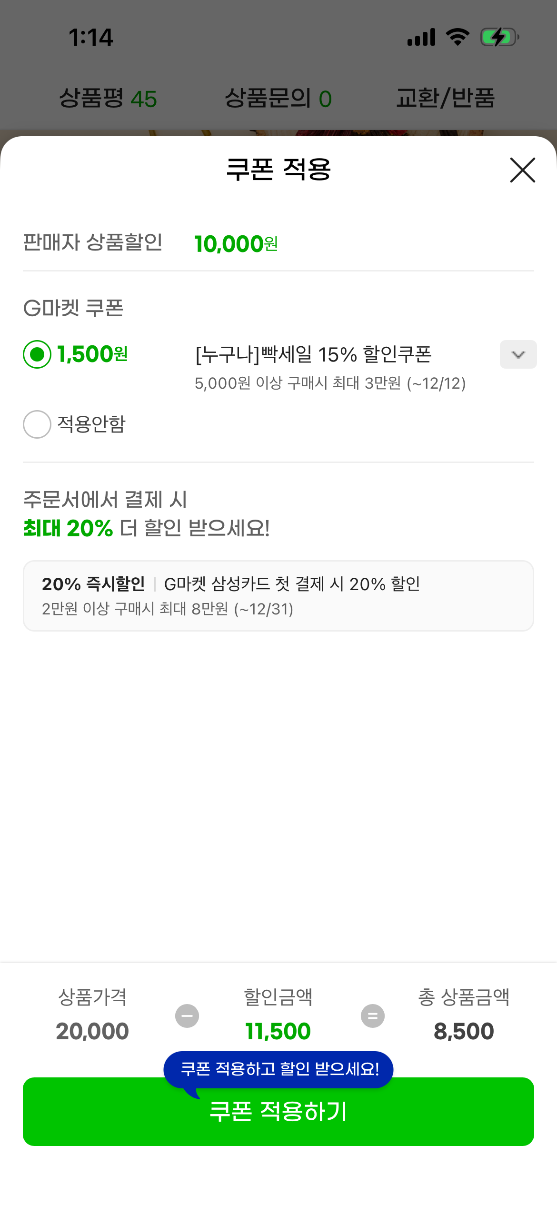Tap the minus icon beside 할인금액

(187, 1016)
